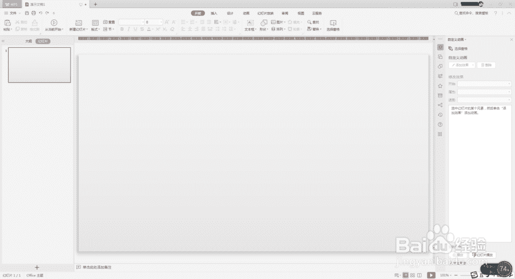Click the font color A icon
The height and width of the screenshot is (279, 515).
(149, 29)
